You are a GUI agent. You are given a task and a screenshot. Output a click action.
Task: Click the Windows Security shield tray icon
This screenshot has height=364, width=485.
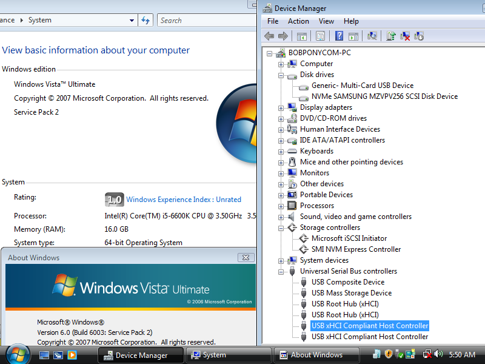point(388,354)
